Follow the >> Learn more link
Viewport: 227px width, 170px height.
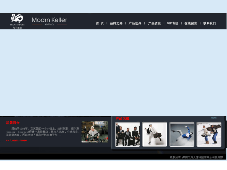16,140
